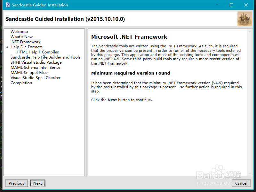Click scroll-down arrow of content pane
Image resolution: width=256 pixels, height=192 pixels.
pyautogui.click(x=250, y=173)
